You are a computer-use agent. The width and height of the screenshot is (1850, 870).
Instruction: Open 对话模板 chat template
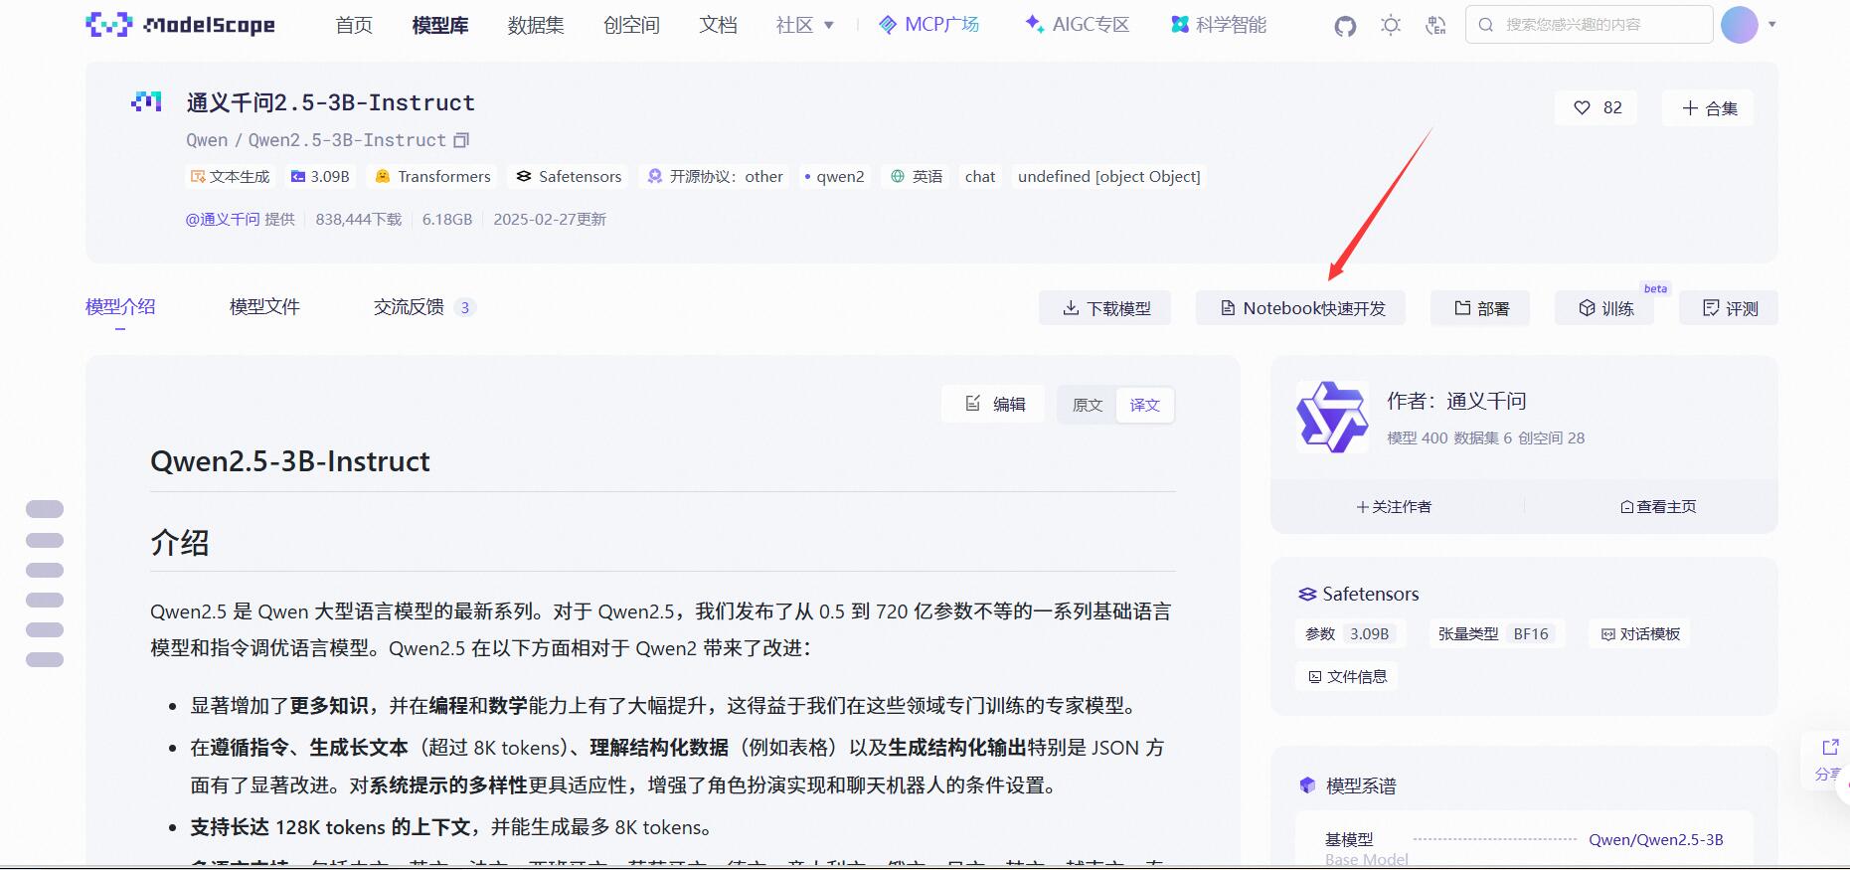(1640, 634)
